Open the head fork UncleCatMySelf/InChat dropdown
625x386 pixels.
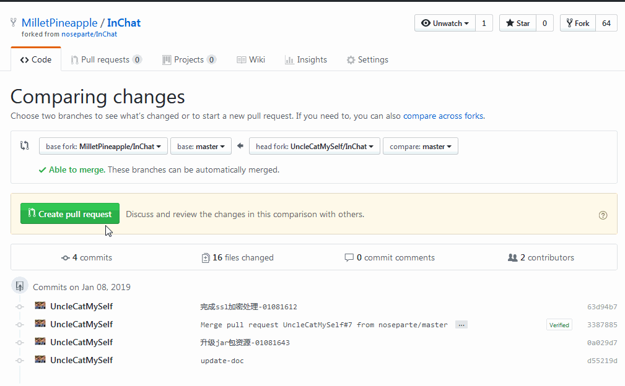[x=314, y=147]
